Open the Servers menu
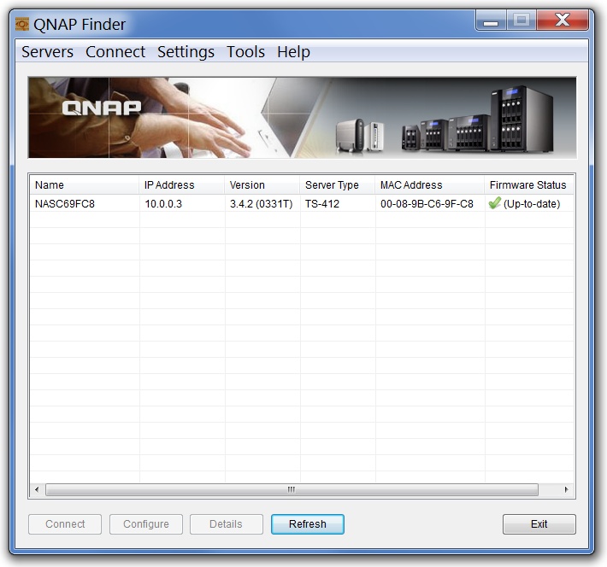 [x=47, y=52]
